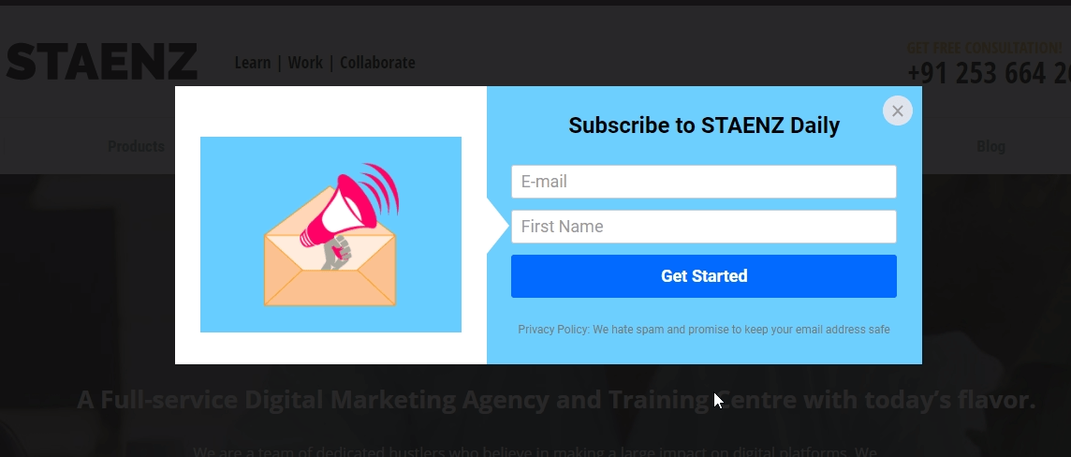Click the Get Free Consultation text

tap(984, 48)
